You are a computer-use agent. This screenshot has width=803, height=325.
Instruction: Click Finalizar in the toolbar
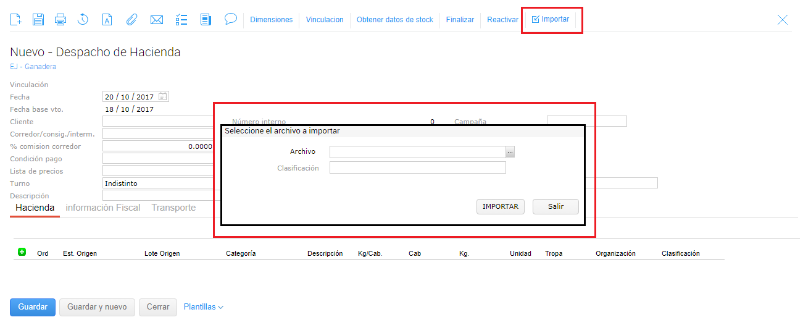[460, 20]
